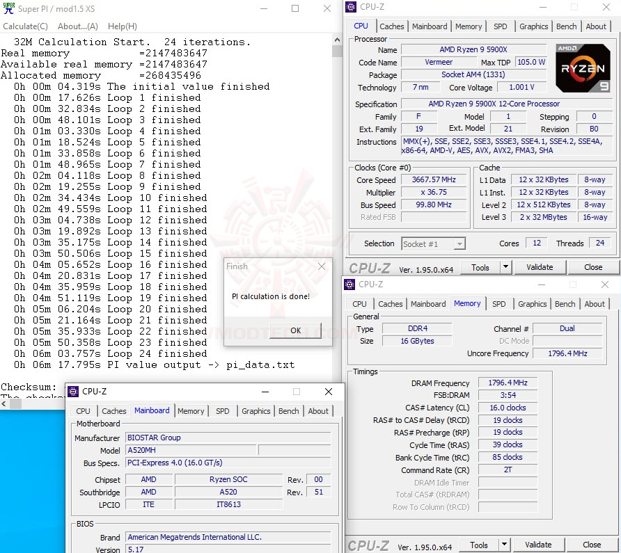The image size is (621, 553).
Task: Switch to Caches tab in top CPU-Z window
Action: pyautogui.click(x=392, y=26)
